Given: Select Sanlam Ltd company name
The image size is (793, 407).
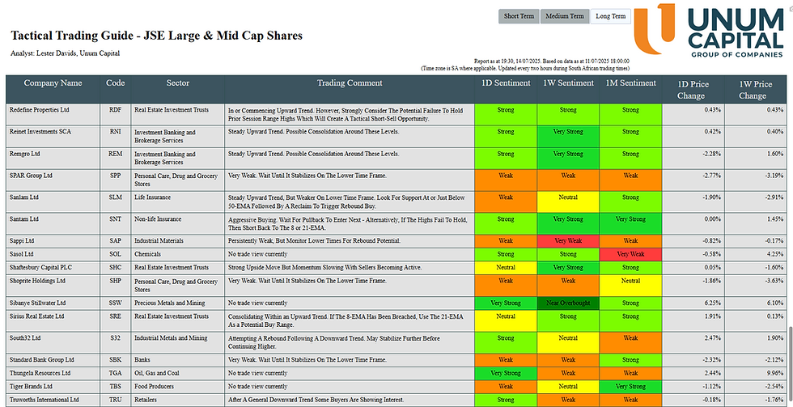Looking at the screenshot, I should [x=25, y=197].
